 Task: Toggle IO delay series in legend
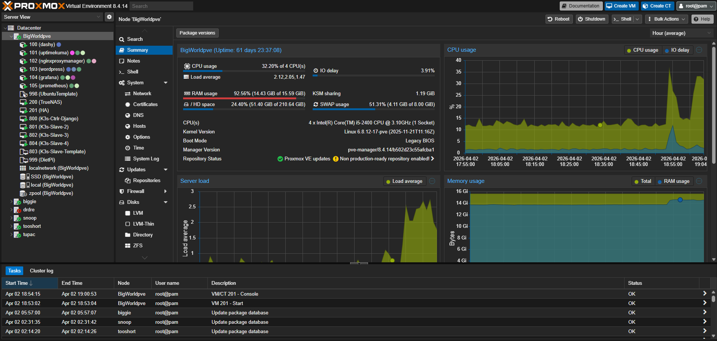click(x=677, y=50)
